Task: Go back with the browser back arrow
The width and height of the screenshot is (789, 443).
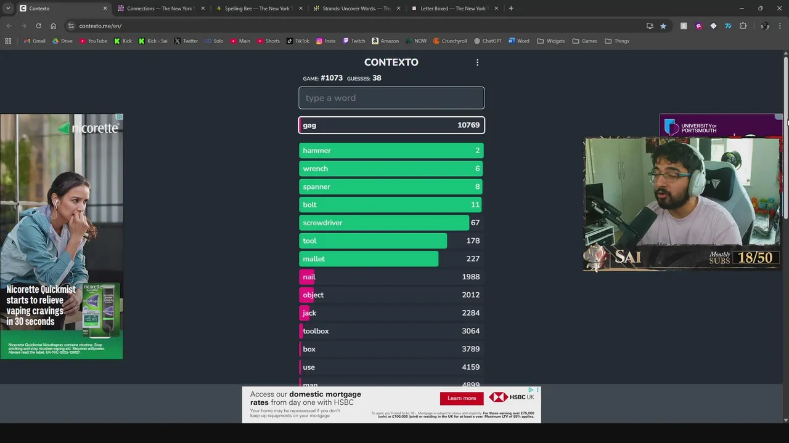Action: coord(9,26)
